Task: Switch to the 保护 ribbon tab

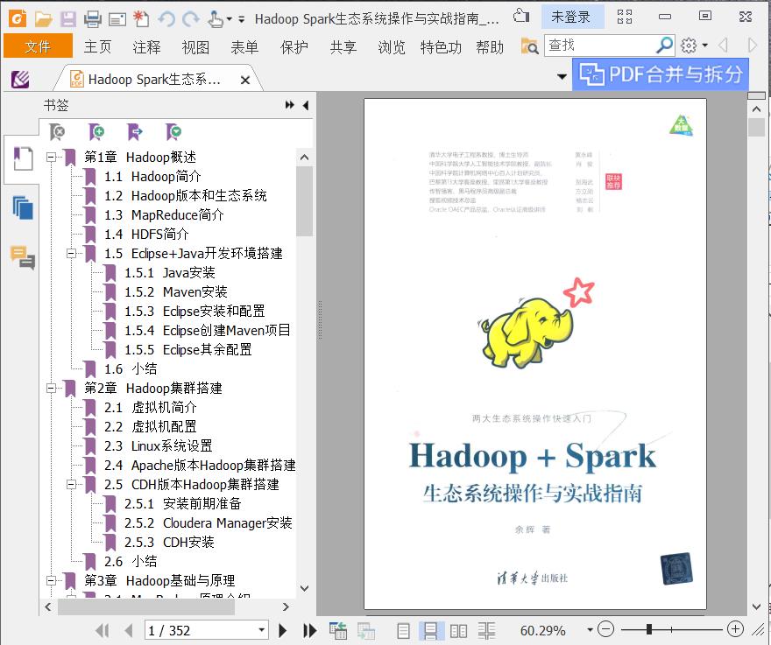Action: coord(294,46)
